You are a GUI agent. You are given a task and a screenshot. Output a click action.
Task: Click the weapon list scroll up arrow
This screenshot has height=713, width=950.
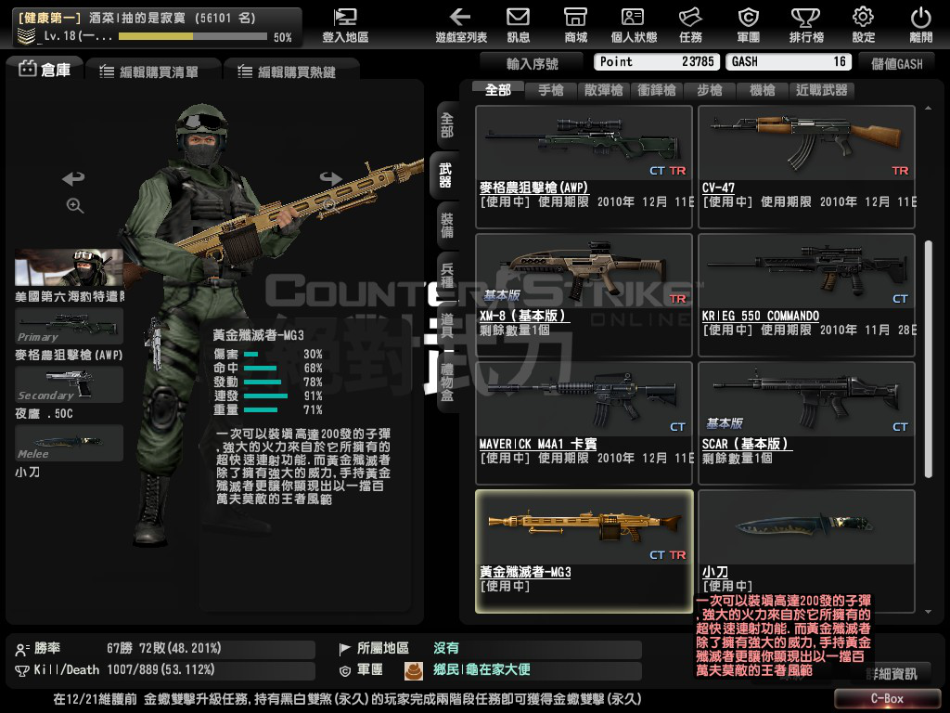tap(928, 108)
